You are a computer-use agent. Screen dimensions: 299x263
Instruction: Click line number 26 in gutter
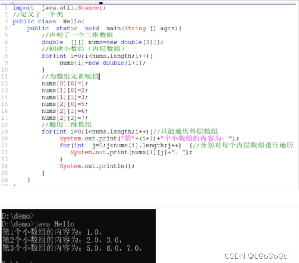coord(5,180)
